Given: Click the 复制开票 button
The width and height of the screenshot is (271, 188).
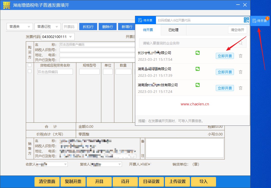Looking at the screenshot, I should [x=73, y=181].
